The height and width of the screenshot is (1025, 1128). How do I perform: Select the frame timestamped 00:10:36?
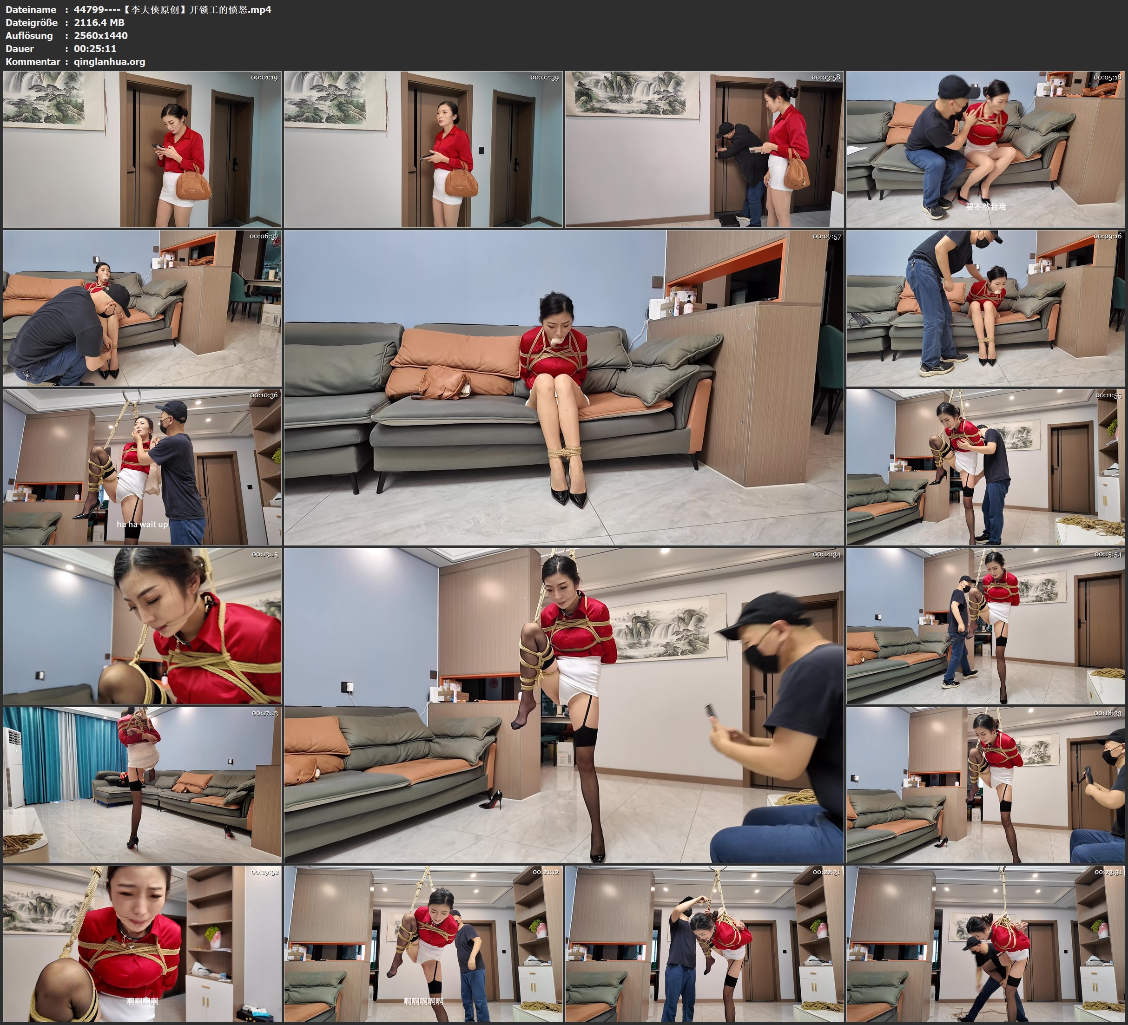(142, 467)
